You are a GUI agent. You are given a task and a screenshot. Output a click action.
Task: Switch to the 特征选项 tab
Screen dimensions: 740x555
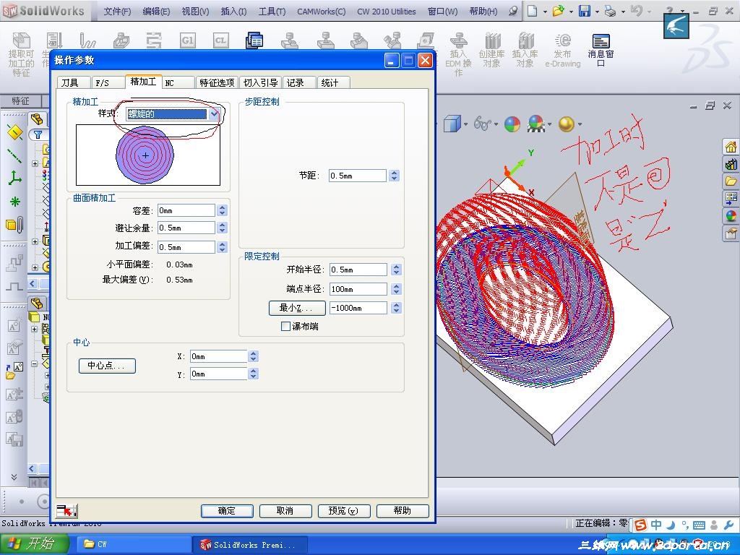pos(217,82)
